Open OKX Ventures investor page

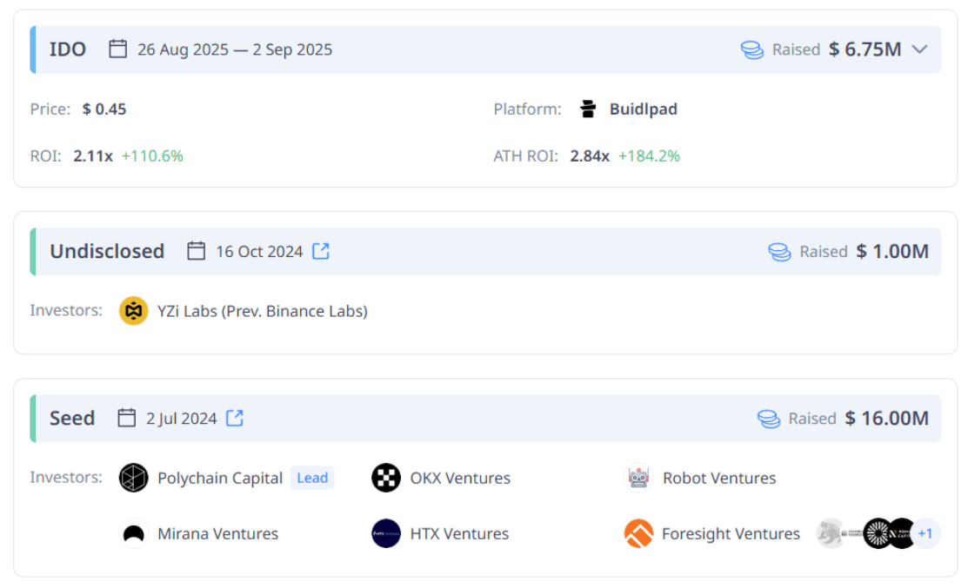point(460,478)
